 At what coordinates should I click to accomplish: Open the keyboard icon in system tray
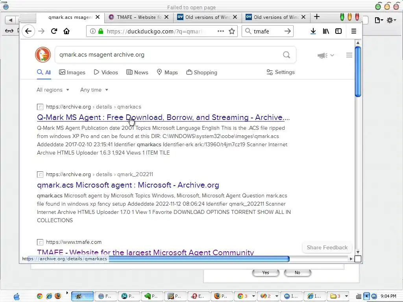click(x=359, y=296)
